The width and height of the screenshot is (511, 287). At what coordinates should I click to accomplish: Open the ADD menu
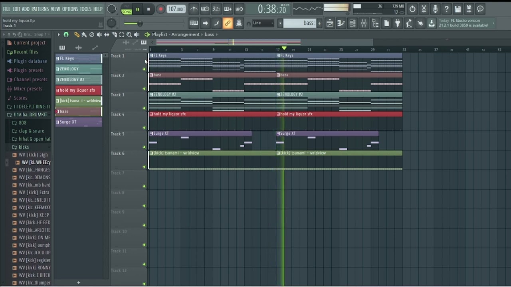[x=26, y=9]
